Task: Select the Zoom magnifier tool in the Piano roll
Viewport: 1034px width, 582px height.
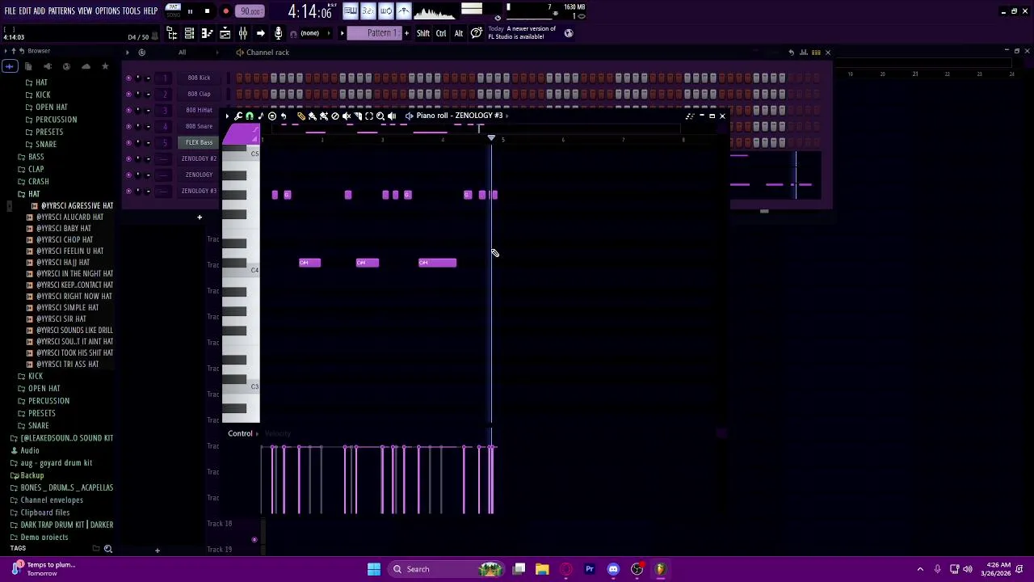Action: pos(380,116)
